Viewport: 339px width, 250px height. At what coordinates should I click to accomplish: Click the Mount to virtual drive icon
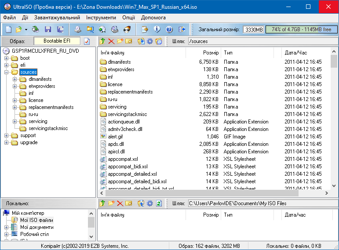tap(115, 29)
